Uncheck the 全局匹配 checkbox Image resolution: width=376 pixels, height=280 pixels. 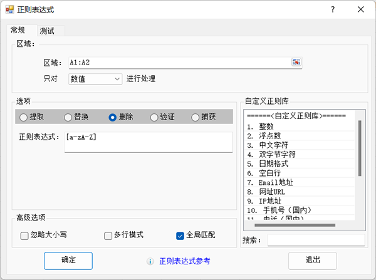click(x=196, y=235)
